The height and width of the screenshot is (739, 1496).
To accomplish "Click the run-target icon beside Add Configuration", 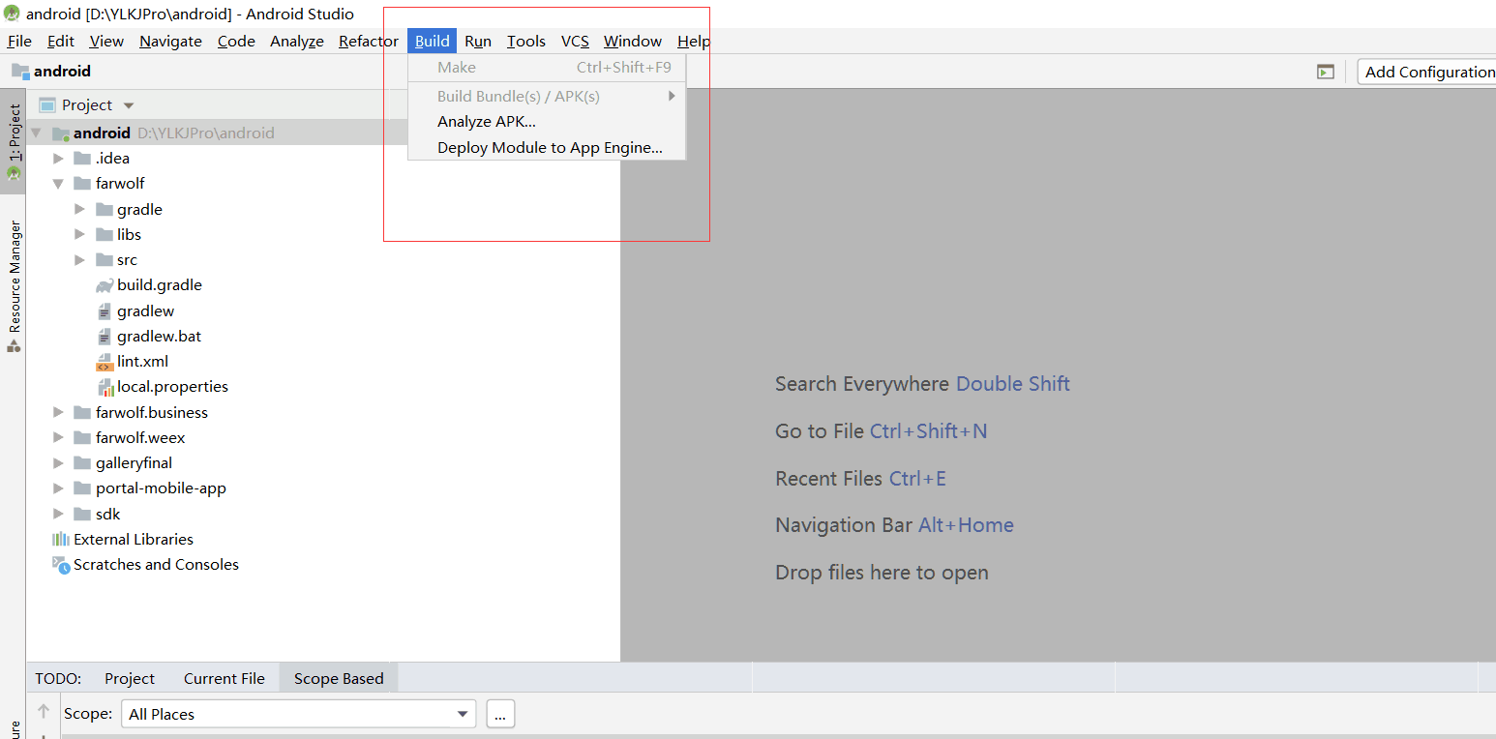I will click(1325, 72).
